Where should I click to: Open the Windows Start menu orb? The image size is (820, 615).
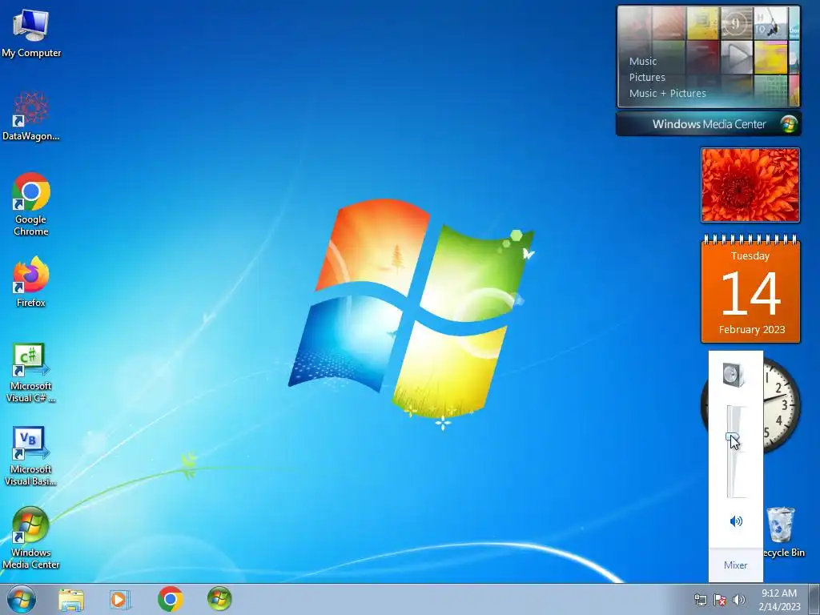(x=22, y=599)
